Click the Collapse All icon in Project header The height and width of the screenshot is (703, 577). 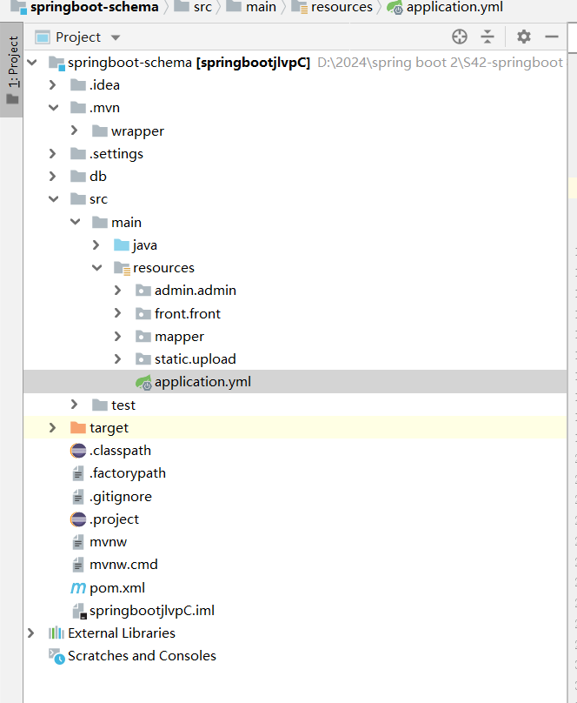pyautogui.click(x=487, y=37)
